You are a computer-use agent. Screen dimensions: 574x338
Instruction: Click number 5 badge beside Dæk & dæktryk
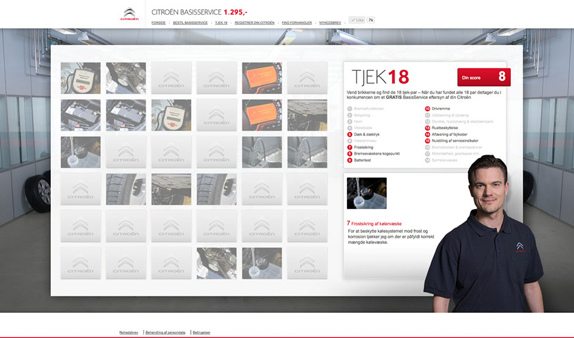(349, 134)
